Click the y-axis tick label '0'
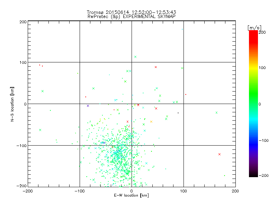The height and width of the screenshot is (208, 277). [25, 104]
